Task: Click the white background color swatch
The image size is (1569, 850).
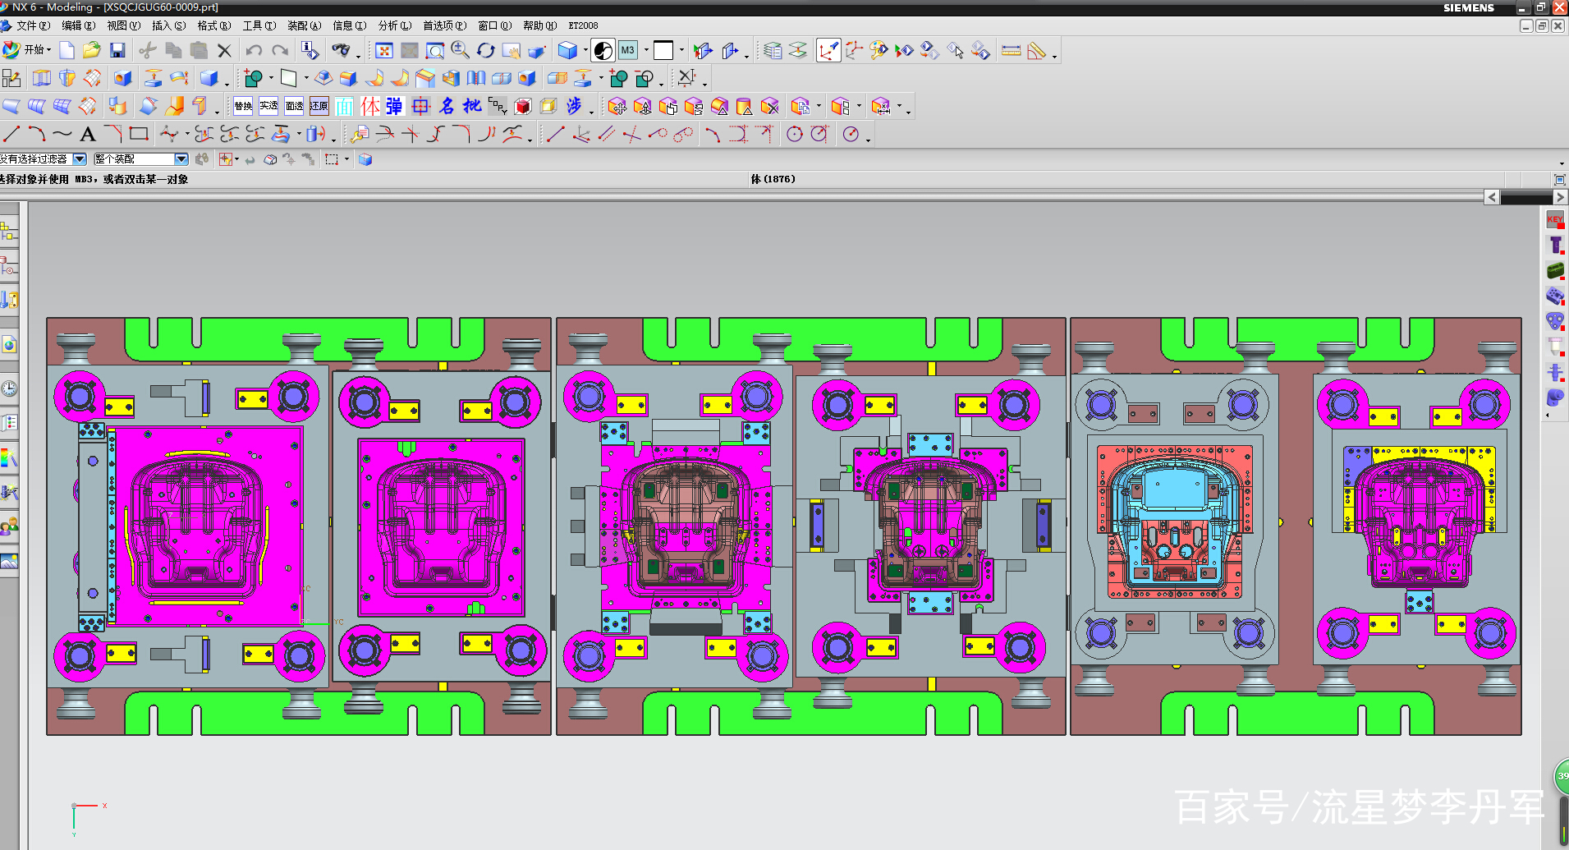Action: (x=663, y=51)
